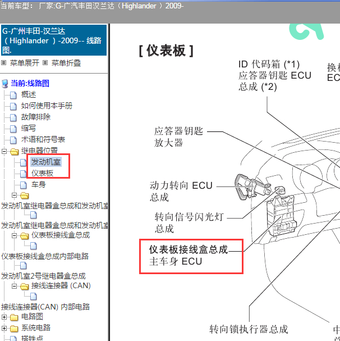Open 如何使用本手册 entry
This screenshot has width=340, height=341.
click(47, 106)
